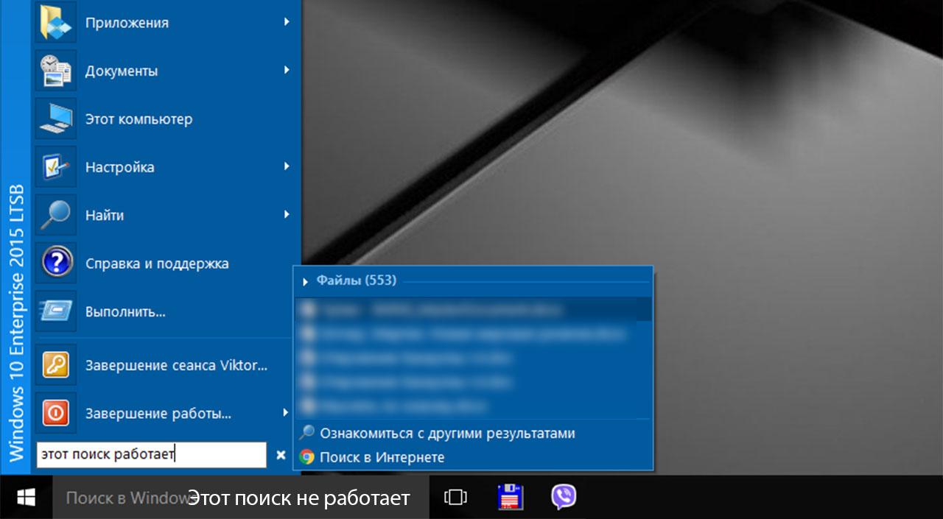943x519 pixels.
Task: Open Viber from the taskbar
Action: [564, 498]
